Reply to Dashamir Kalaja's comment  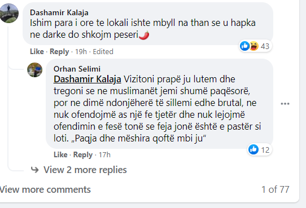pos(59,52)
